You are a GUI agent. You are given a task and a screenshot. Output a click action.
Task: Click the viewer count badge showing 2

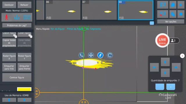(x=174, y=41)
